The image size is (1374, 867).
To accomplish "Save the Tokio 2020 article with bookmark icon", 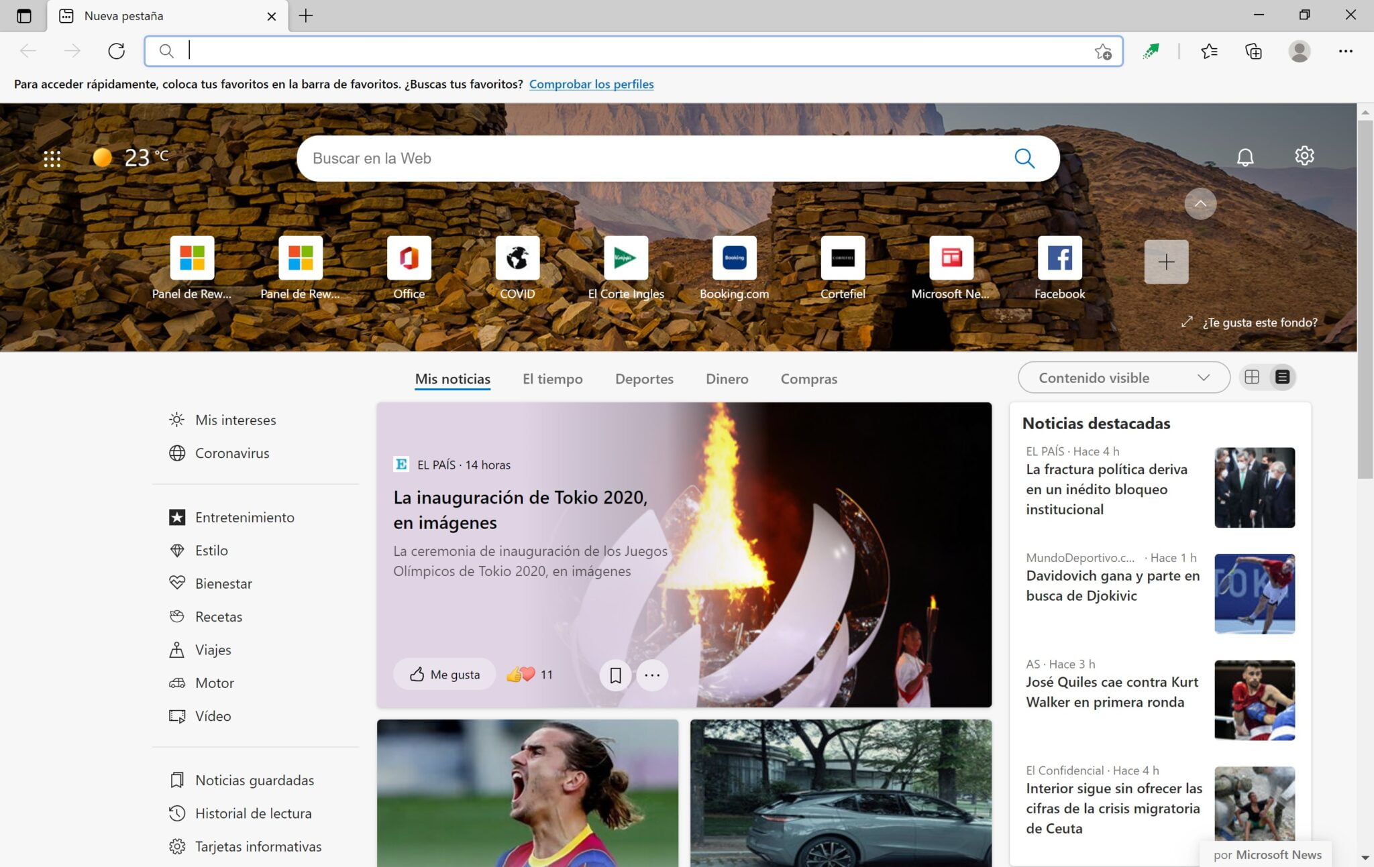I will (615, 675).
